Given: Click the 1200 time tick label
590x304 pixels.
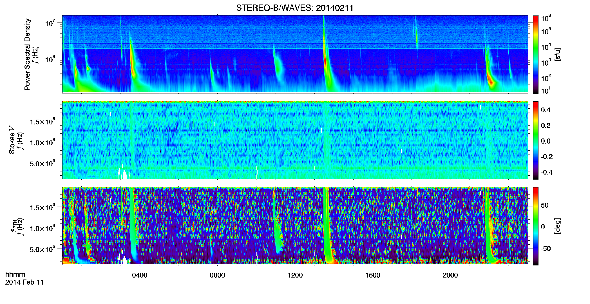Looking at the screenshot, I should coord(295,275).
